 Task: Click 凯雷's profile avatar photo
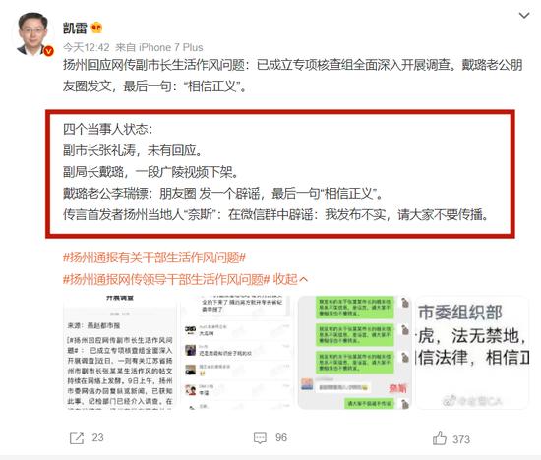coord(33,33)
